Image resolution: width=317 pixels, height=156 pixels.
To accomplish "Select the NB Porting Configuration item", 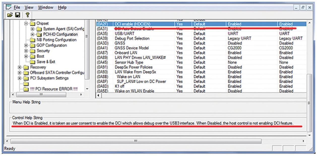I will pyautogui.click(x=56, y=40).
